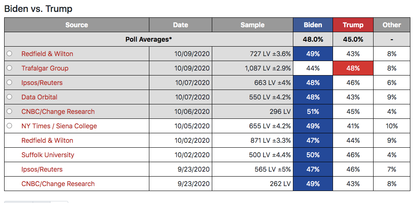Select the NY Times / Siena College radio button
The image size is (417, 203).
pyautogui.click(x=9, y=126)
